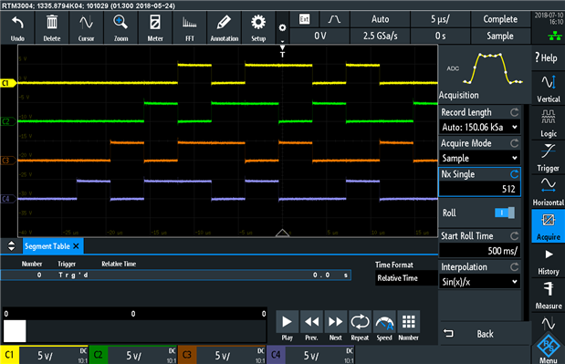Click the Delete trash icon
The width and height of the screenshot is (565, 364).
[x=52, y=27]
